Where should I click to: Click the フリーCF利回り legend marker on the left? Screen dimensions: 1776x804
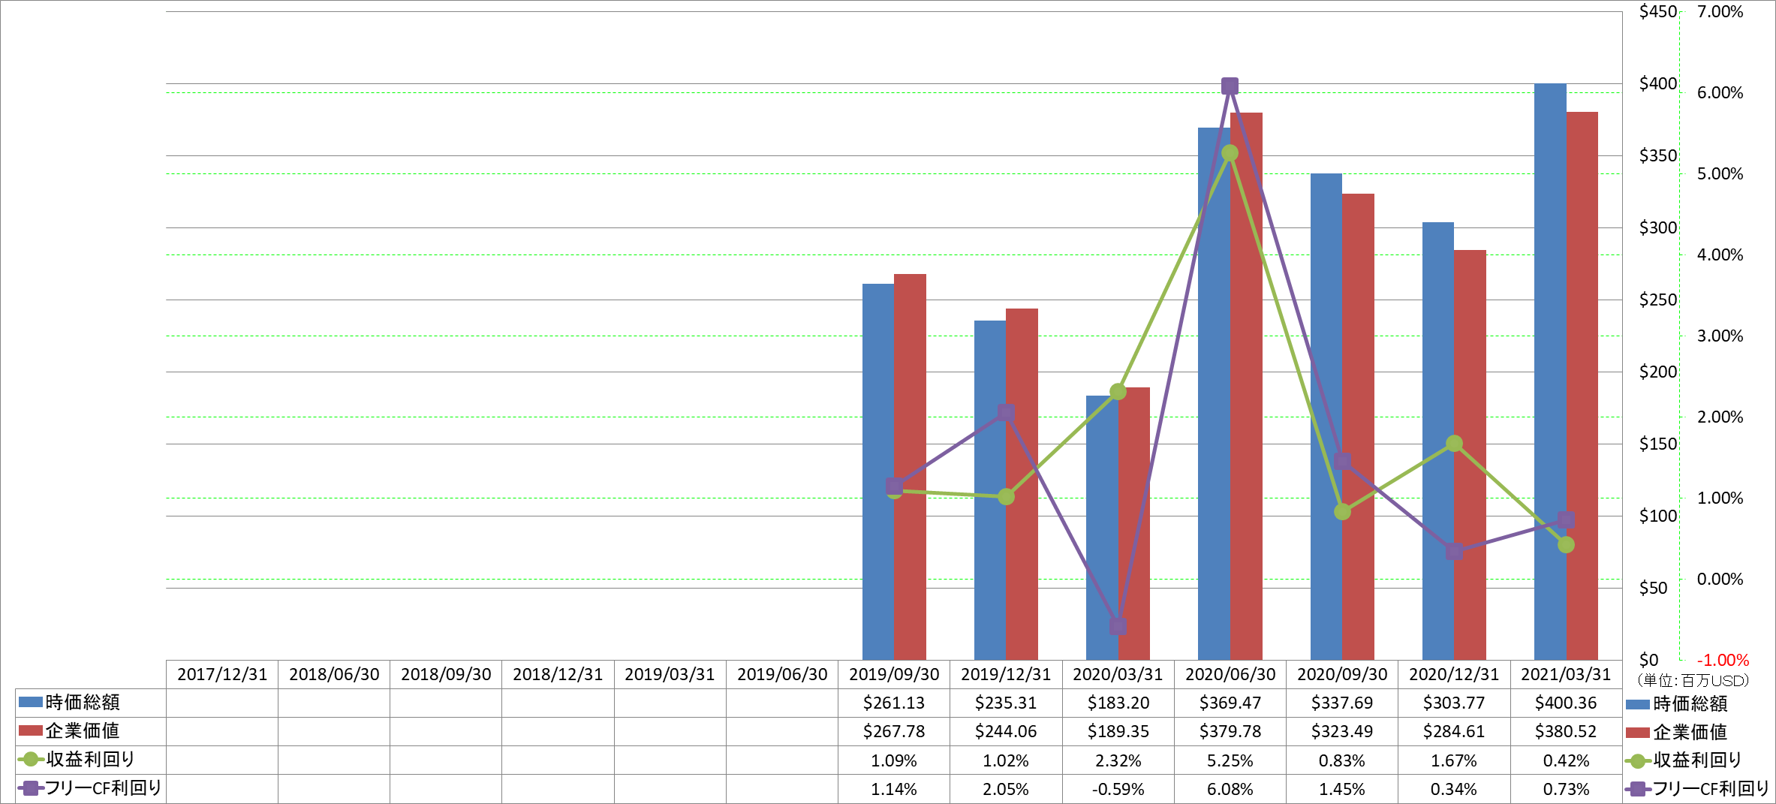coord(30,787)
